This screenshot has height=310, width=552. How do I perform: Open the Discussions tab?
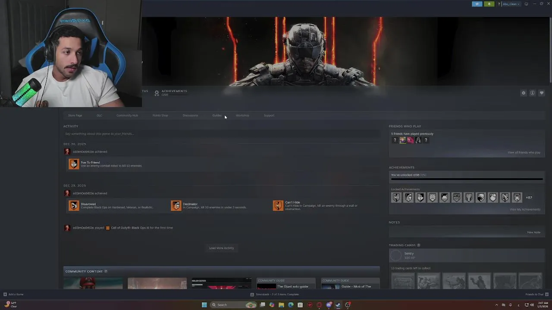click(190, 115)
